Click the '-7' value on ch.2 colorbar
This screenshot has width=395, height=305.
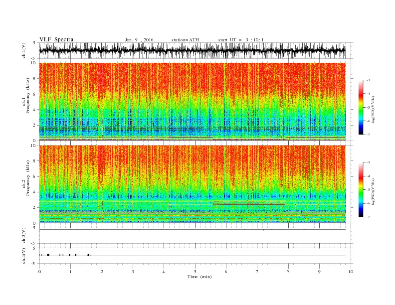[368, 217]
